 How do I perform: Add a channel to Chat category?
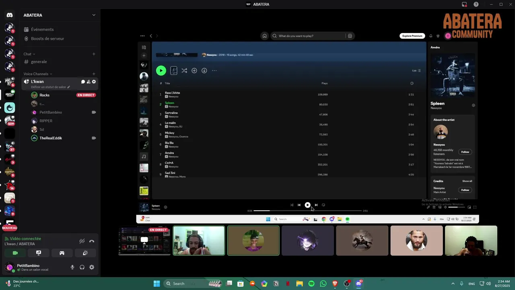94,54
